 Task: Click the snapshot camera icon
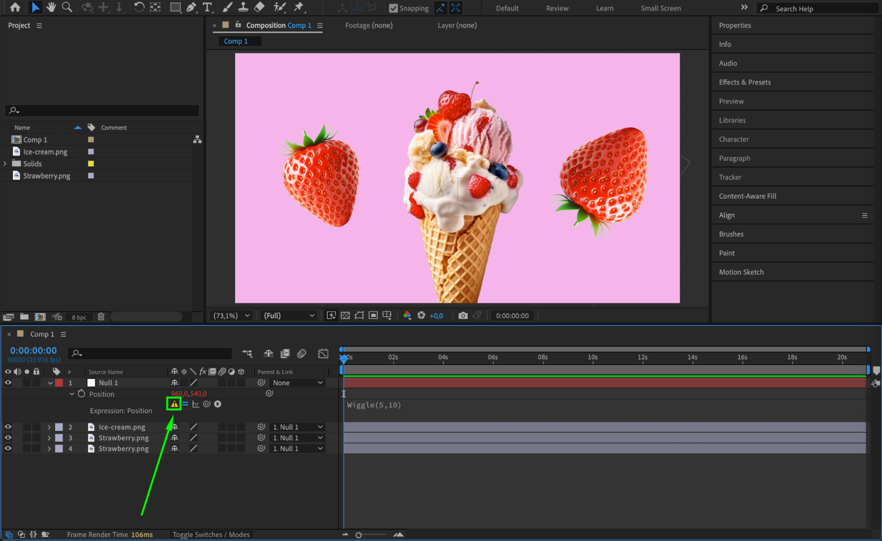463,315
